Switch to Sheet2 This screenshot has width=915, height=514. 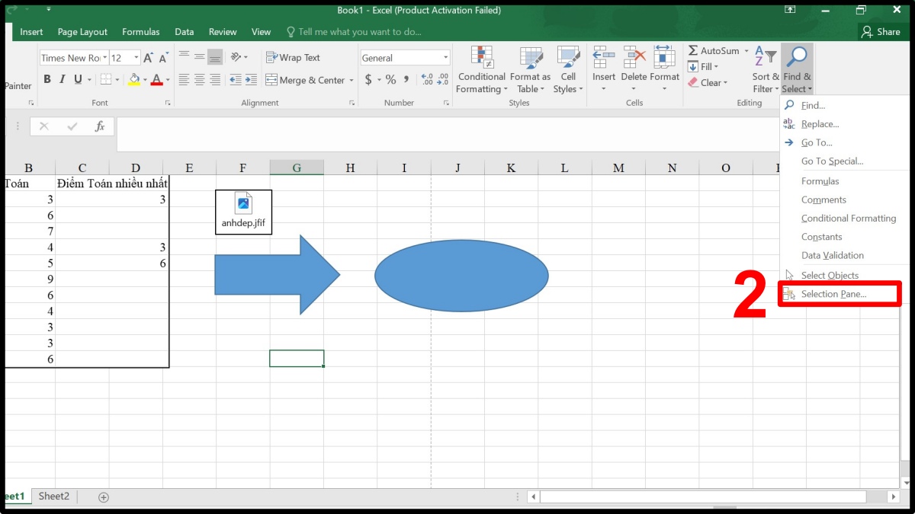click(53, 496)
